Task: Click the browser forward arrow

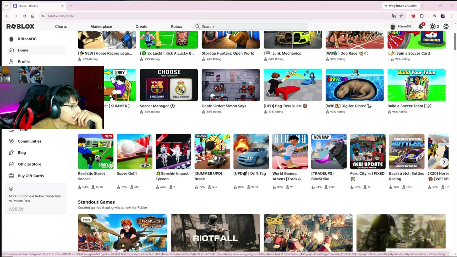Action: [x=16, y=16]
